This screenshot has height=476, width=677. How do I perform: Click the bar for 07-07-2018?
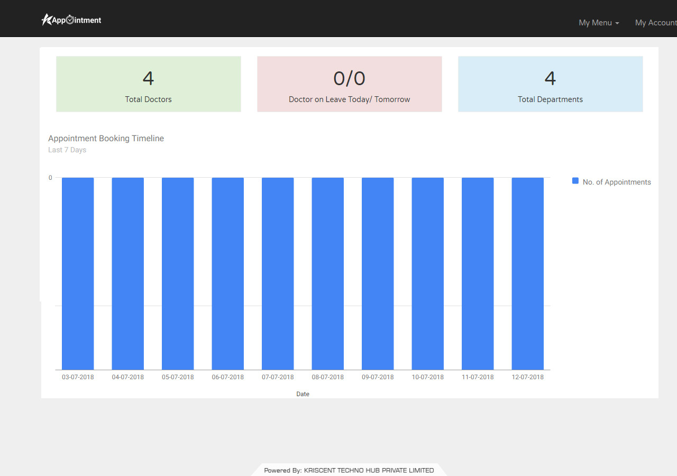click(x=278, y=273)
